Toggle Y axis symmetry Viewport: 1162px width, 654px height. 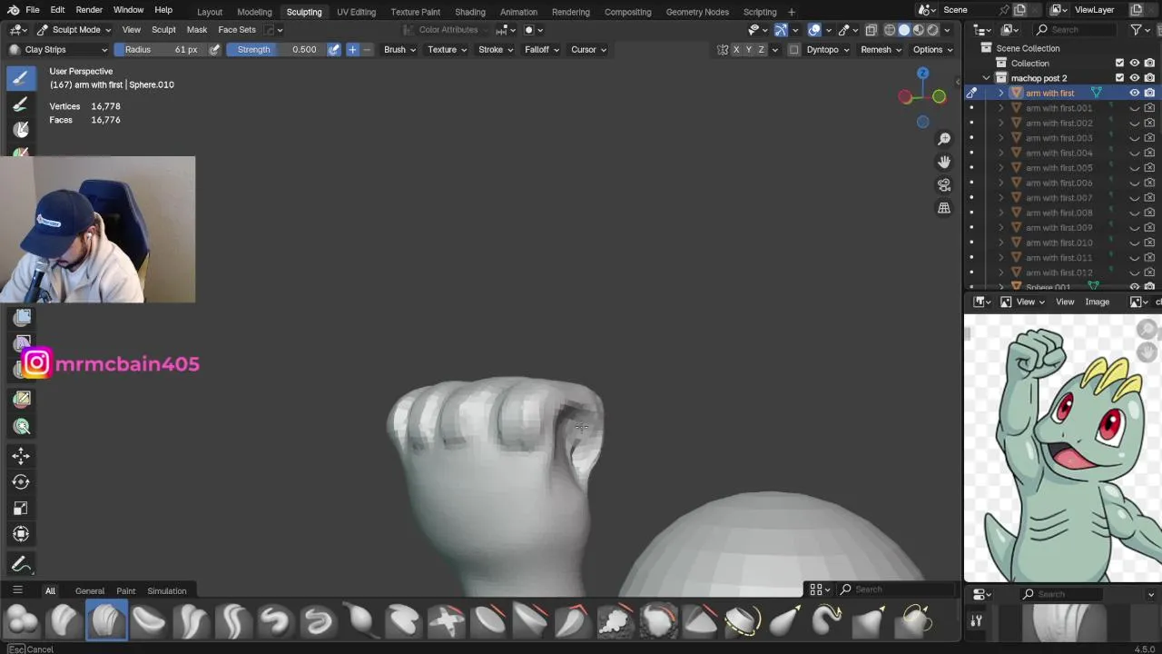pyautogui.click(x=749, y=50)
